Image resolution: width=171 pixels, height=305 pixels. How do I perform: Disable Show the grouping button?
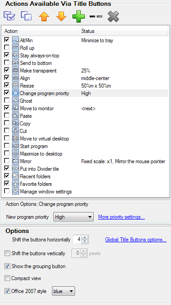click(7, 266)
